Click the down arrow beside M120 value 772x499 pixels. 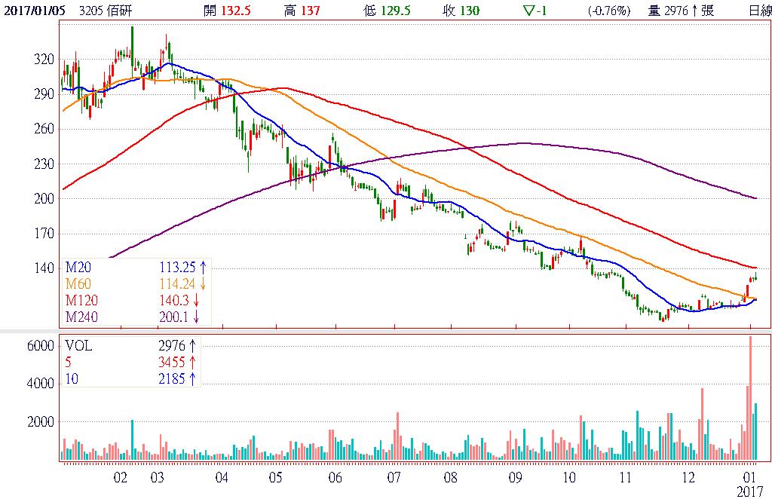click(197, 300)
